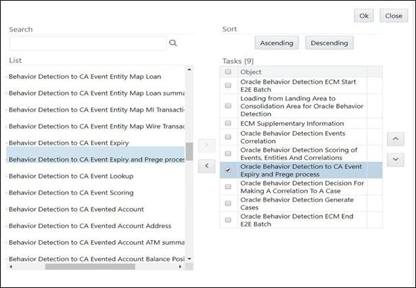
Task: Click the horizontal list scrollbar thumb
Action: tap(90, 266)
